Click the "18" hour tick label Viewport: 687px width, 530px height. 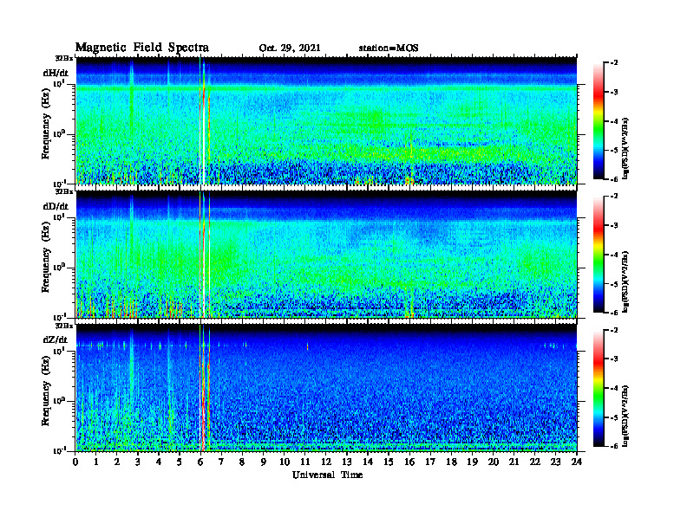coord(451,462)
